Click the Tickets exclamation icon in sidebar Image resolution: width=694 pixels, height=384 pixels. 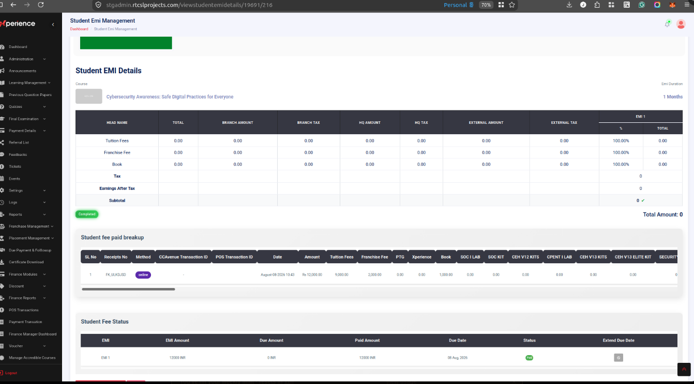pyautogui.click(x=3, y=167)
